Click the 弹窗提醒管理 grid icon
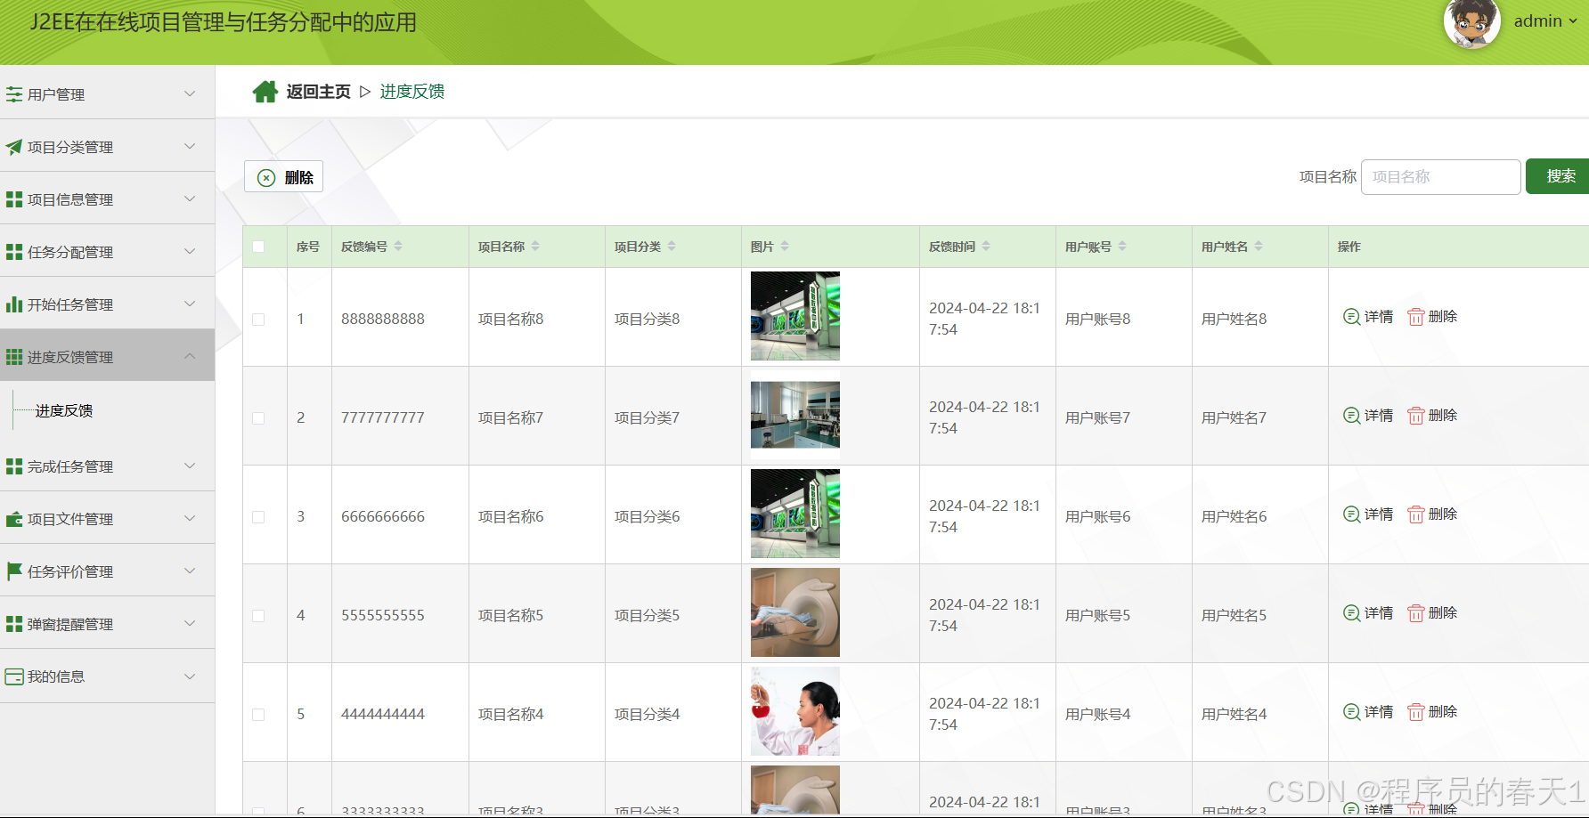This screenshot has height=818, width=1589. coord(14,624)
